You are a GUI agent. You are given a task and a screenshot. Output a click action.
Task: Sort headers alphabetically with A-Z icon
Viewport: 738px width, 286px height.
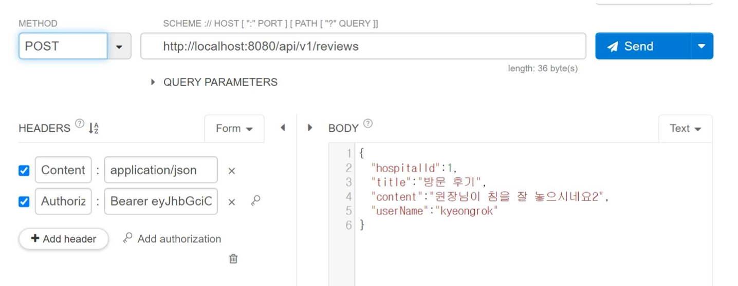point(93,128)
